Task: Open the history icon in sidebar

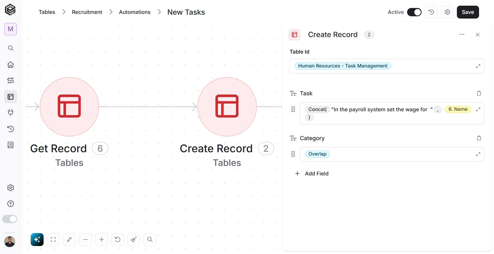Action: [x=11, y=129]
